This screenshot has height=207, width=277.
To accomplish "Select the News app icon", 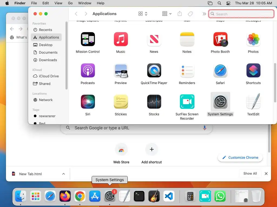I will 154,39.
